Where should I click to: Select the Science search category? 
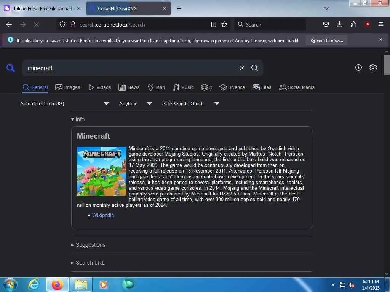pyautogui.click(x=232, y=87)
